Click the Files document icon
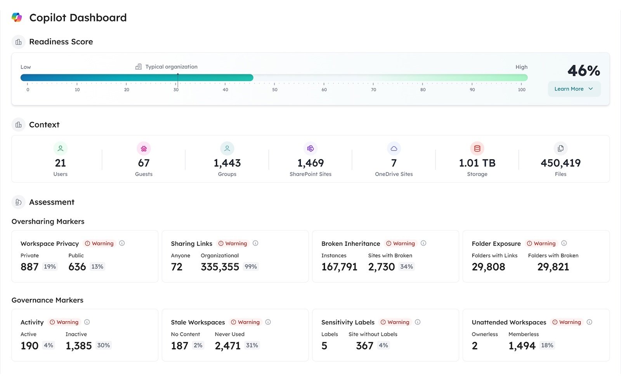The width and height of the screenshot is (621, 381). click(560, 148)
